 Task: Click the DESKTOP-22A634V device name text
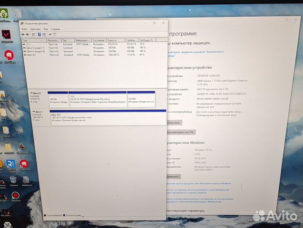[209, 76]
